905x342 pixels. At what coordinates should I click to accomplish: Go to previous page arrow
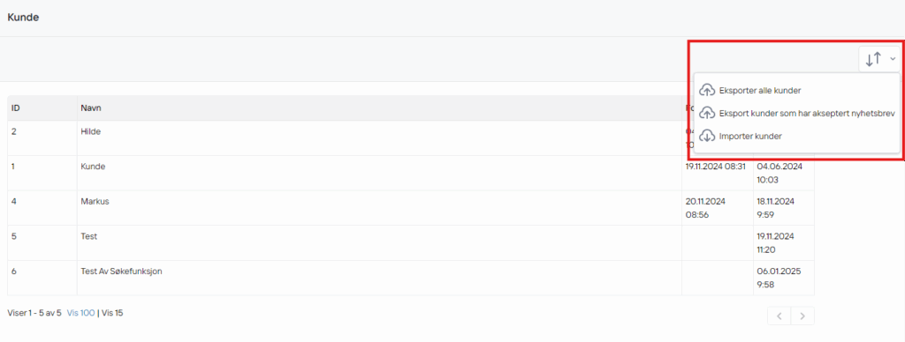coord(780,316)
